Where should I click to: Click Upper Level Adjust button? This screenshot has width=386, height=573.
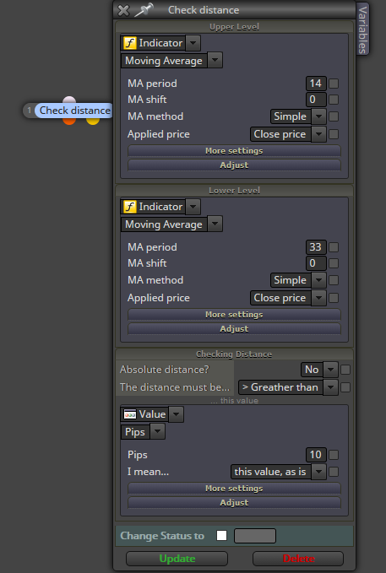pyautogui.click(x=234, y=165)
